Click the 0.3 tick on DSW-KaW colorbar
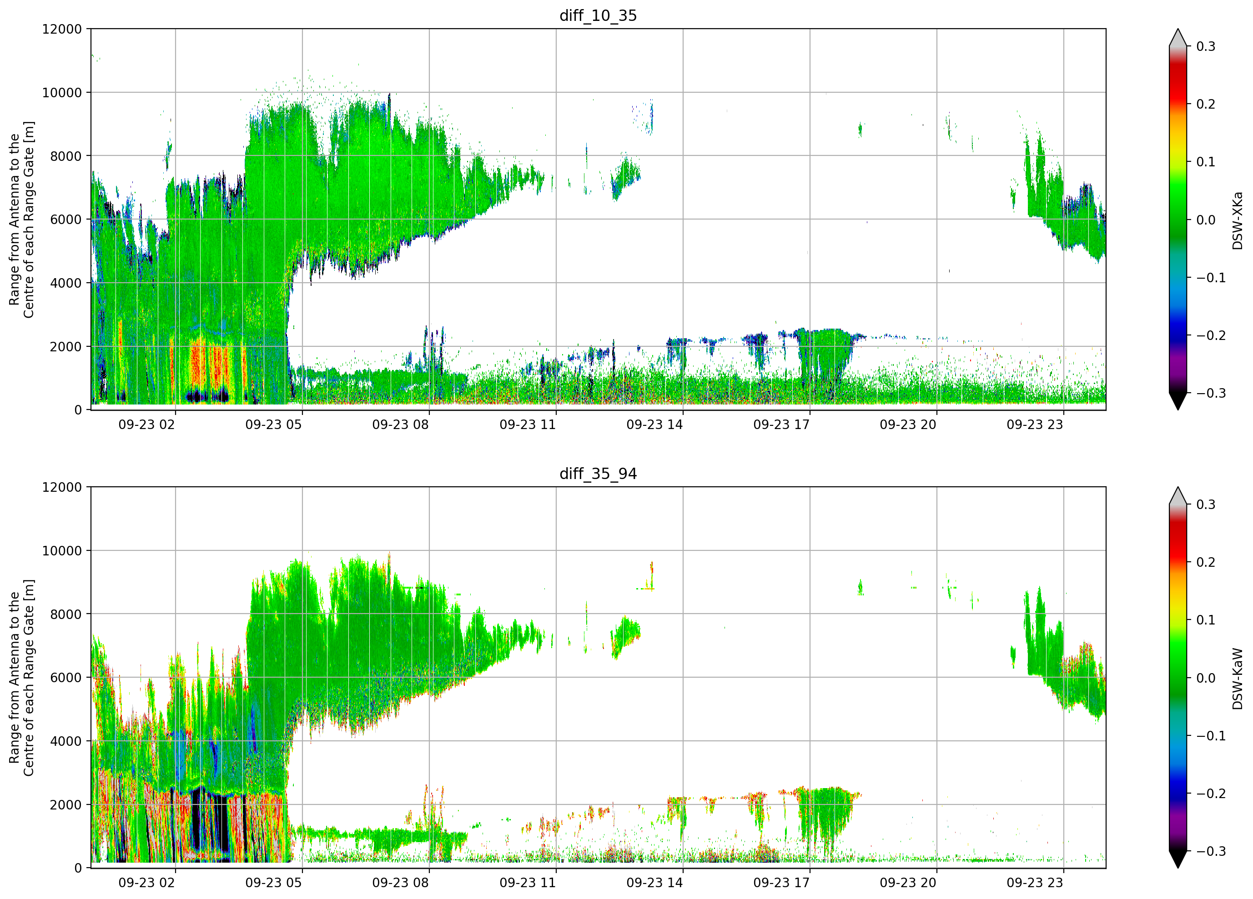The image size is (1253, 899). 1206,504
